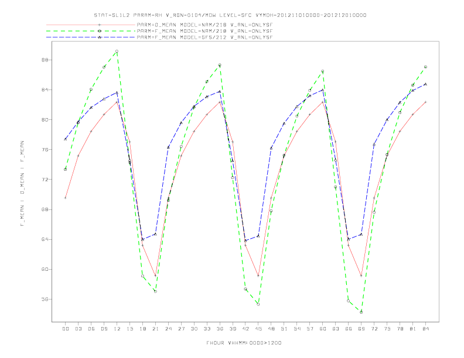Click y-axis tick label 88
The width and height of the screenshot is (464, 358).
click(x=45, y=60)
